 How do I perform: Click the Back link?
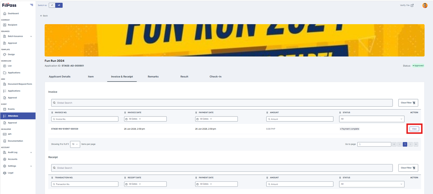point(44,16)
